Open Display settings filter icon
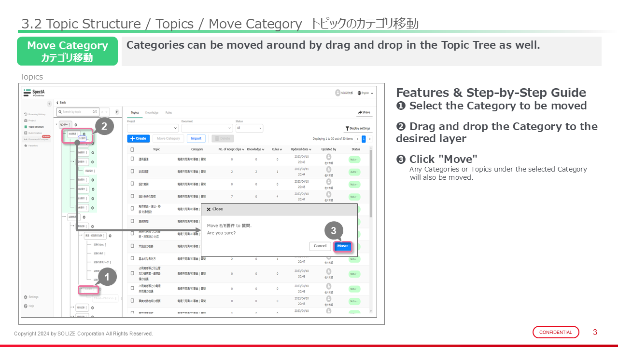The width and height of the screenshot is (618, 347). [357, 129]
